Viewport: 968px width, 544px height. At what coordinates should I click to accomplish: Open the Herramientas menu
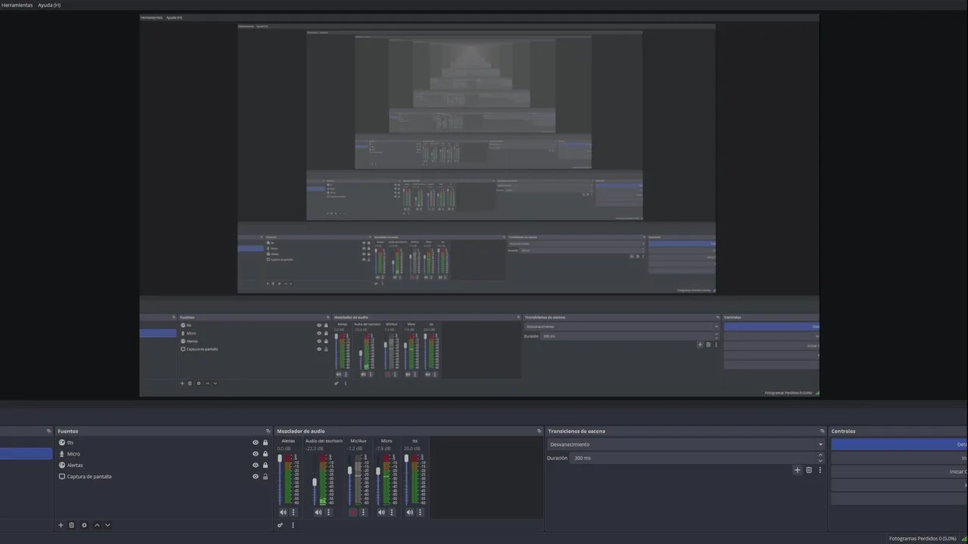pos(17,5)
